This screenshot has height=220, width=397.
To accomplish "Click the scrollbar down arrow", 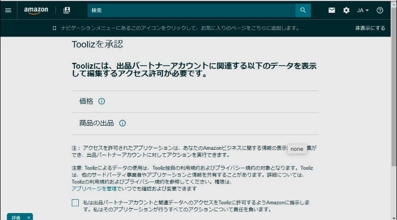I will click(394, 218).
